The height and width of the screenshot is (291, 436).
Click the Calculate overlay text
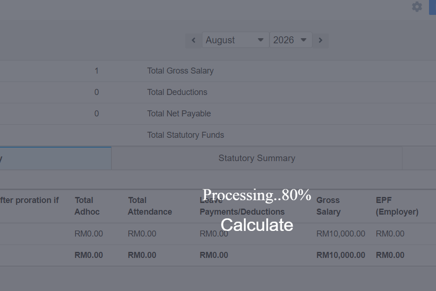(x=257, y=225)
